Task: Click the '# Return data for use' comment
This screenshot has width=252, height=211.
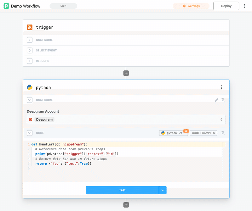Action: click(71, 159)
